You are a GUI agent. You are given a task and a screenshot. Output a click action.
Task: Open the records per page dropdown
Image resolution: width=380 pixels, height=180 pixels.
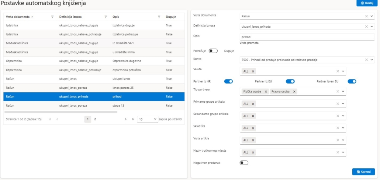[x=147, y=119]
